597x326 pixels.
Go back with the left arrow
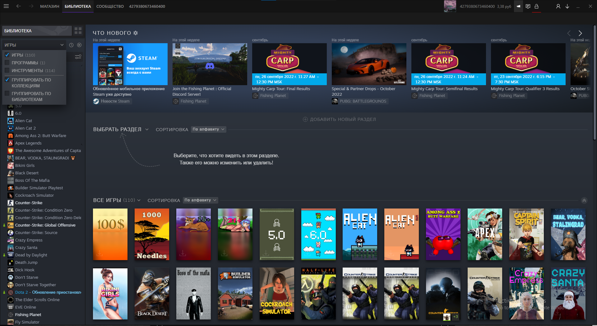pyautogui.click(x=19, y=6)
